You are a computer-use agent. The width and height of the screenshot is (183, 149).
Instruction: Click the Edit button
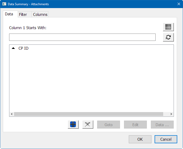coord(135,125)
